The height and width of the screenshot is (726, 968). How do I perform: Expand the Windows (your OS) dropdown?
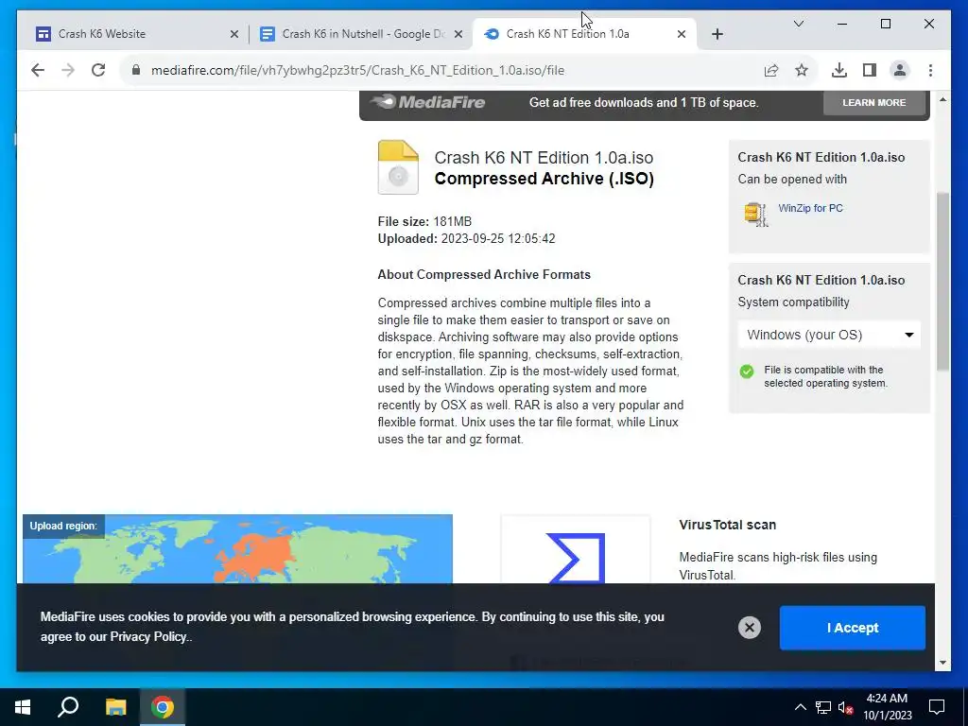(x=829, y=335)
